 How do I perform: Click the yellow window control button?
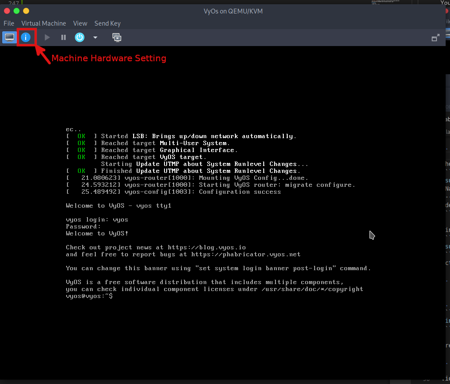pyautogui.click(x=26, y=11)
